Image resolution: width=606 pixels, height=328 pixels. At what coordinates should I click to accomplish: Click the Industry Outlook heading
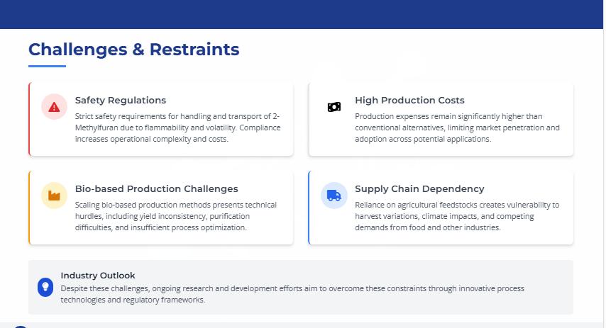[x=98, y=276]
